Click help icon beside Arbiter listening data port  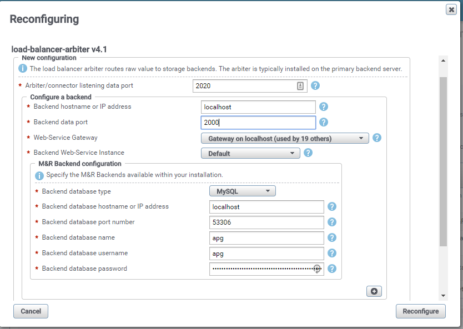pos(315,86)
